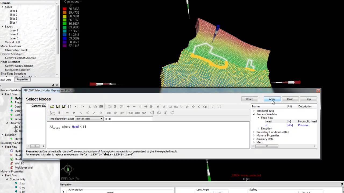Screen dimensions: 344x193
Task: Insert the plus operator
Action: click(128, 107)
